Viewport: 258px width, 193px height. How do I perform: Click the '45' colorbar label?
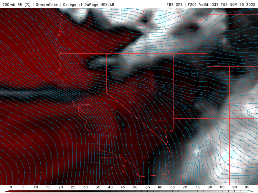point(123,187)
